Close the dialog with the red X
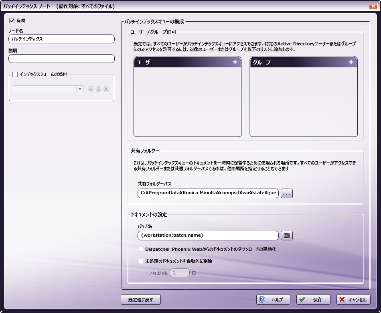The width and height of the screenshot is (381, 313). [373, 6]
